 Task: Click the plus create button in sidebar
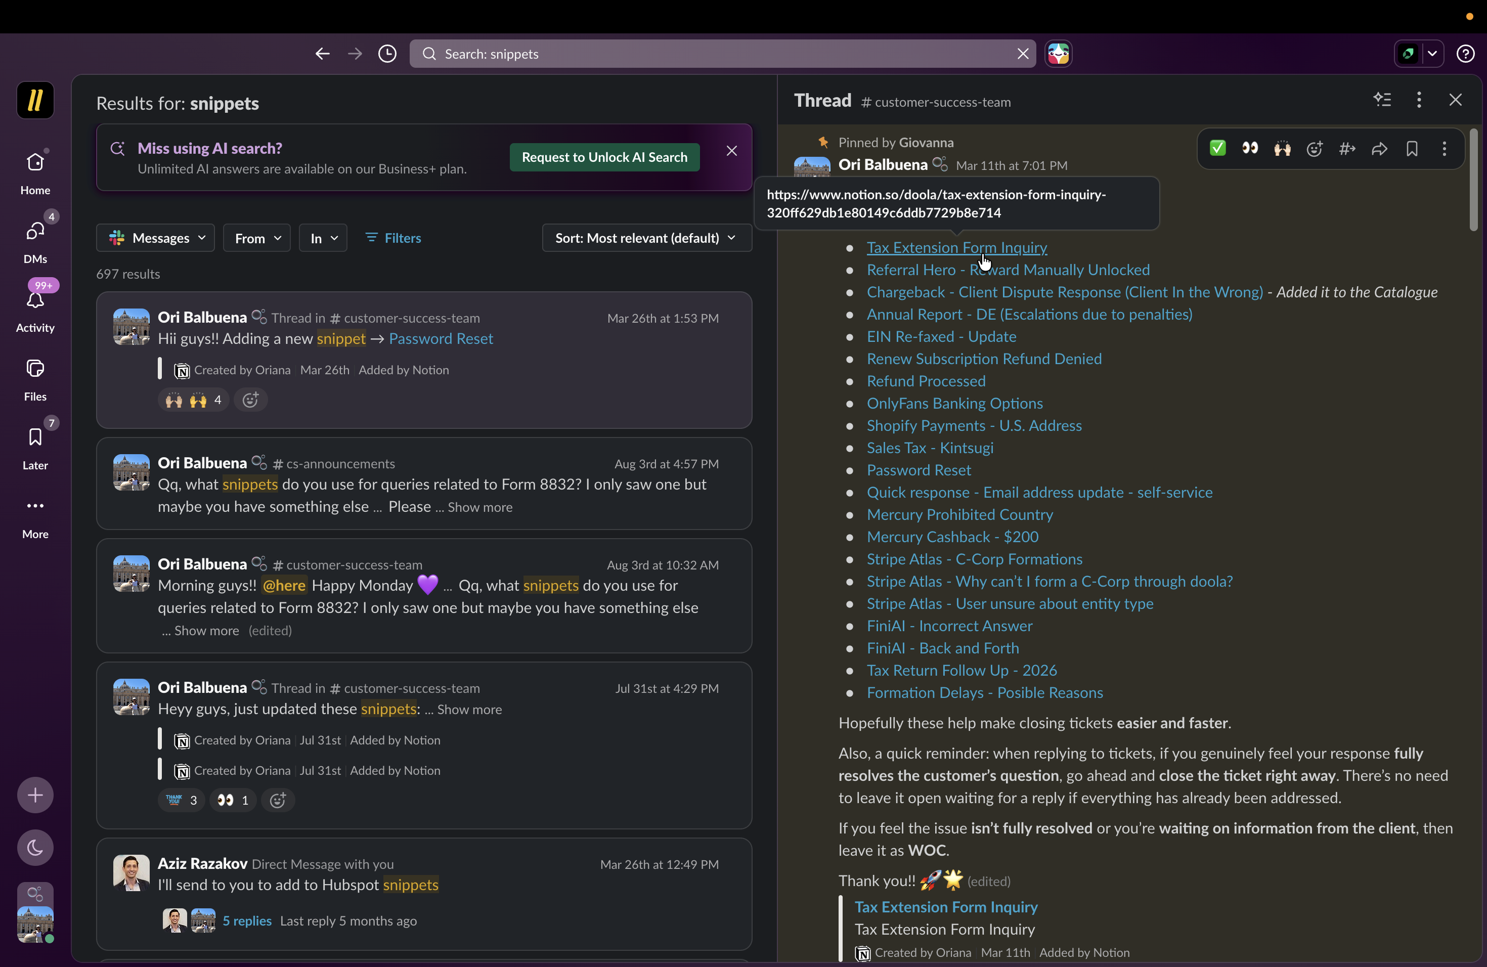point(35,795)
